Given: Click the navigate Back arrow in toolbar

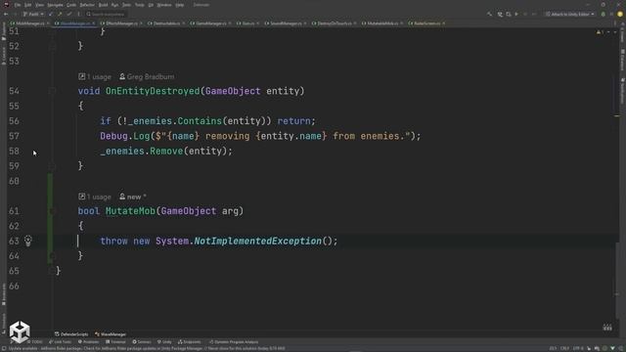Looking at the screenshot, I should [x=6, y=14].
